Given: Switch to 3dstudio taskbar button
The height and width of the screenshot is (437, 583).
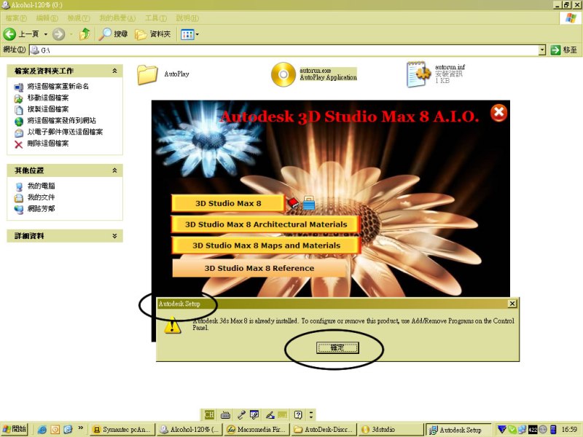Looking at the screenshot, I should pos(391,430).
